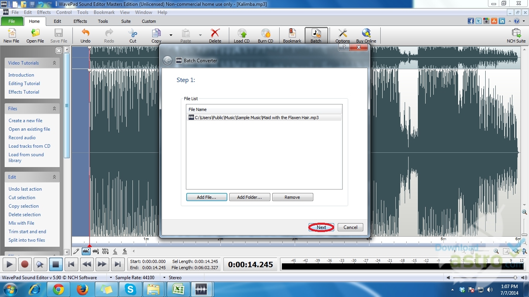Collapse the Files sidebar panel

click(x=54, y=109)
